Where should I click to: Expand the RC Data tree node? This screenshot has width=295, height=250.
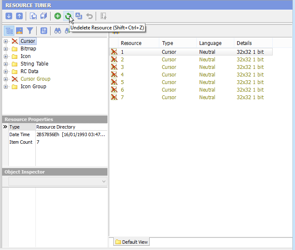point(5,72)
